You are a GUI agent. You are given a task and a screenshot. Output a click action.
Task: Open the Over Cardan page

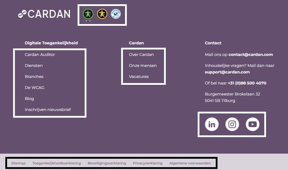(x=141, y=54)
